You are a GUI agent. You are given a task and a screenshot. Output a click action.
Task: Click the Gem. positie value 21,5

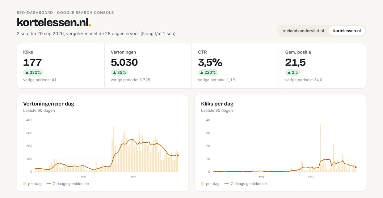(295, 62)
